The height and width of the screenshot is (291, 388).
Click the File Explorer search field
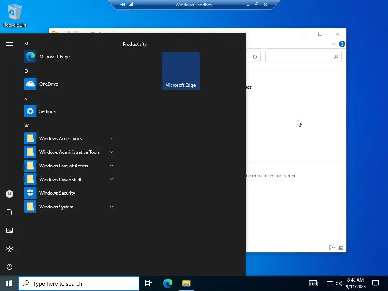304,57
